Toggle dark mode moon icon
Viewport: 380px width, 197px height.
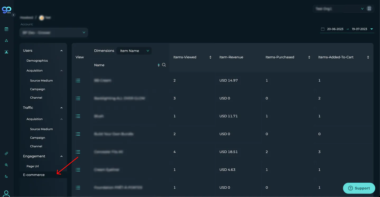coord(7,176)
